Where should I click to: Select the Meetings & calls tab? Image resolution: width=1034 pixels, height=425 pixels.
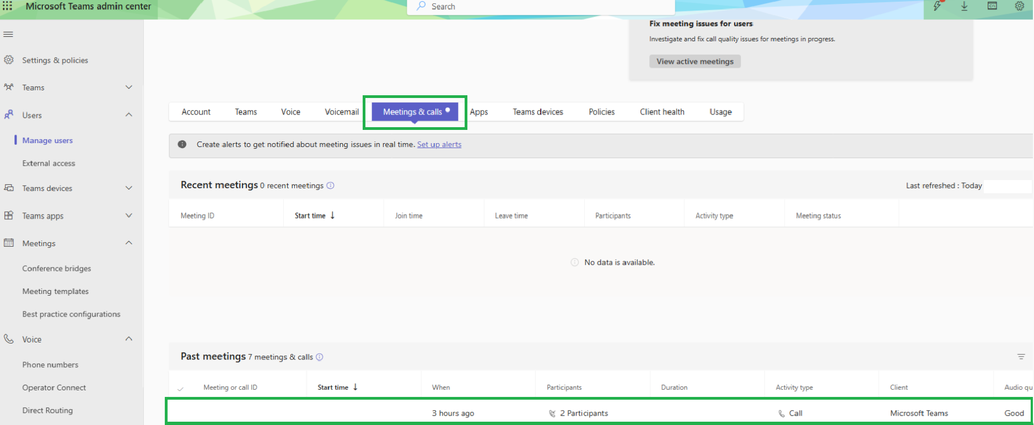pyautogui.click(x=415, y=112)
